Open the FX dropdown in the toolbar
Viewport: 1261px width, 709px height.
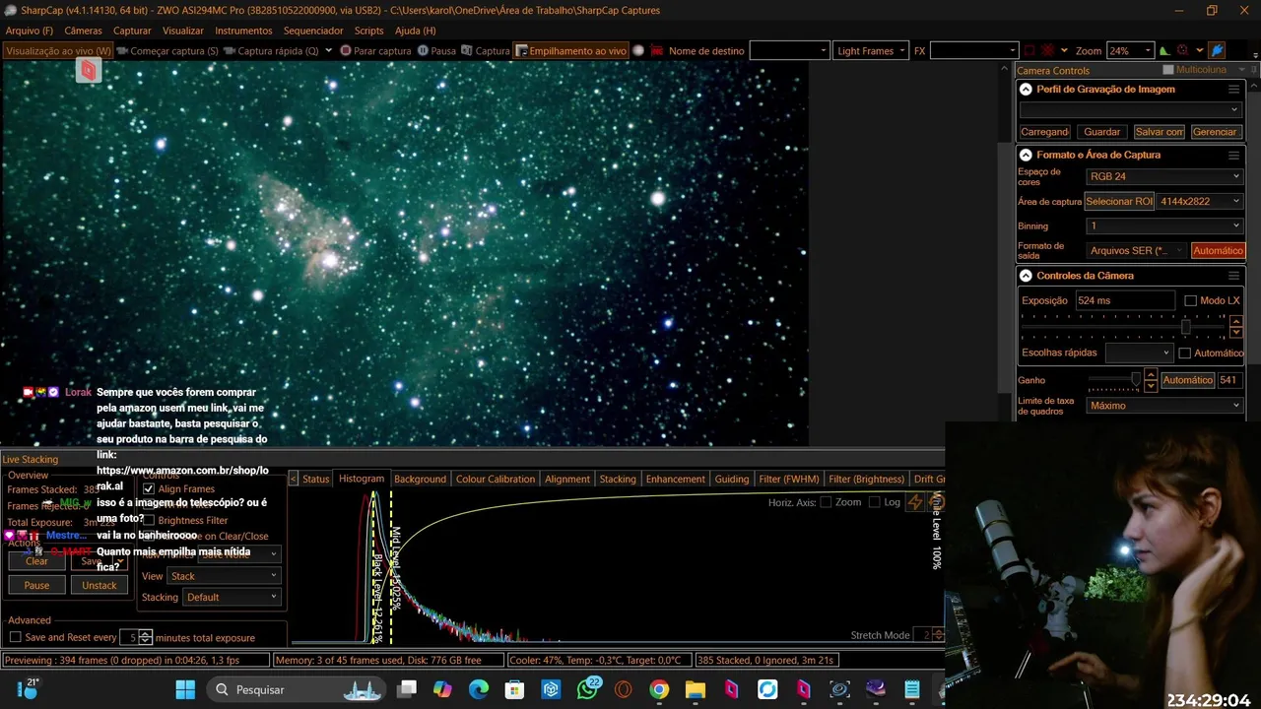click(x=973, y=50)
